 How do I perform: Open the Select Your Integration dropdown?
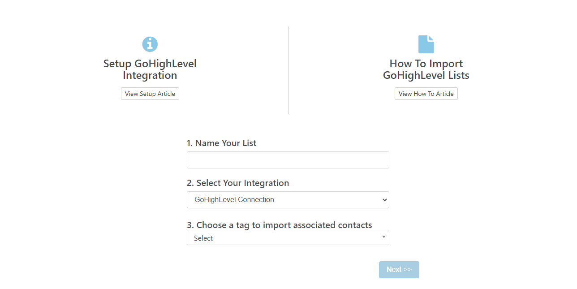(288, 200)
